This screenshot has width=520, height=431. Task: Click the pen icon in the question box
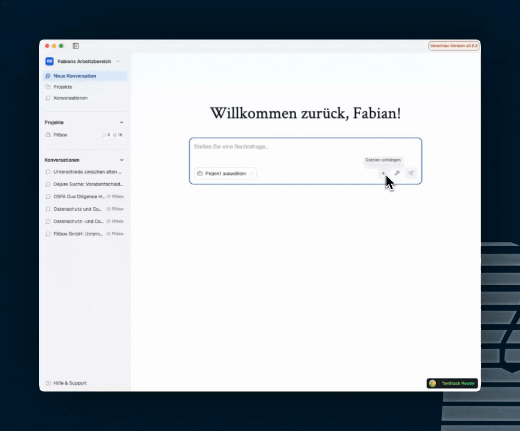coord(397,173)
